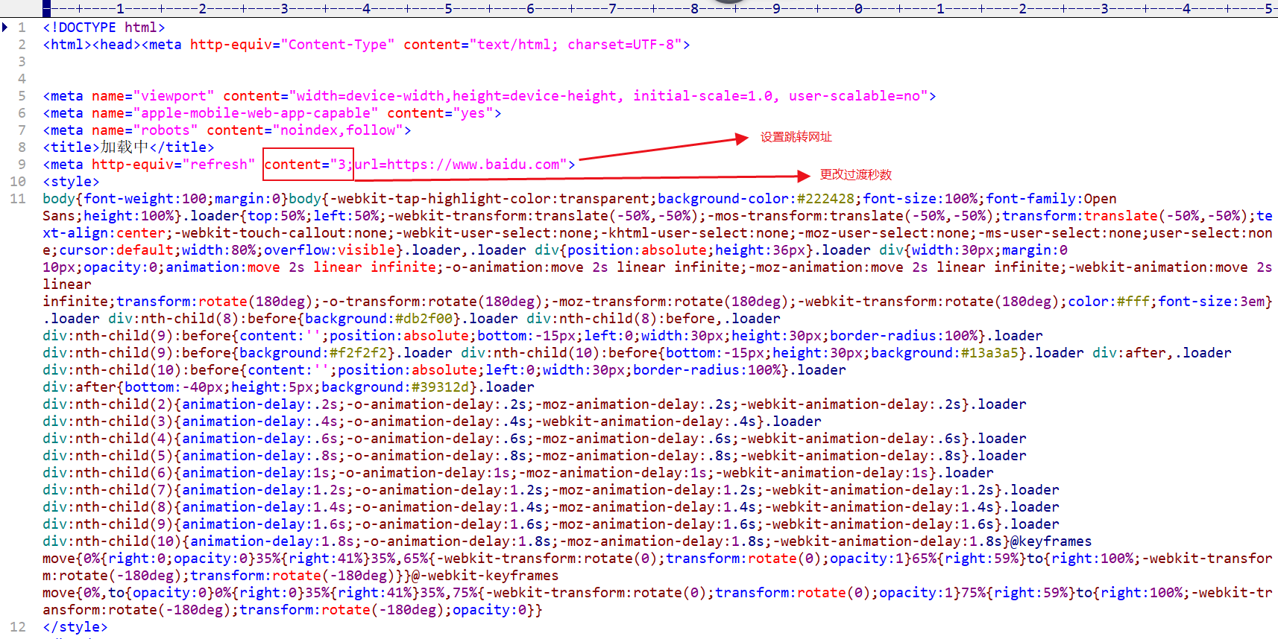Click the @keyframes keyword
Screen dimensions: 1278x639
tap(1051, 541)
